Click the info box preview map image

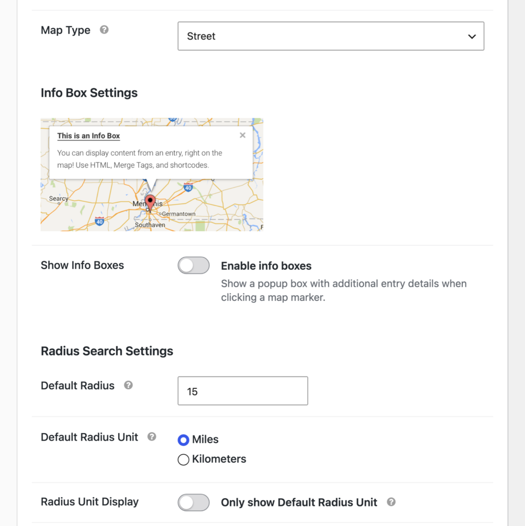(152, 175)
